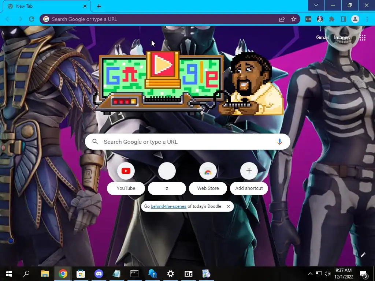This screenshot has height=281, width=375.
Task: Open the disc installer icon on the taskbar
Action: [x=206, y=274]
